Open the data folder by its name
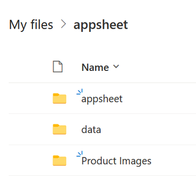Image resolution: width=196 pixels, height=176 pixels. click(91, 130)
